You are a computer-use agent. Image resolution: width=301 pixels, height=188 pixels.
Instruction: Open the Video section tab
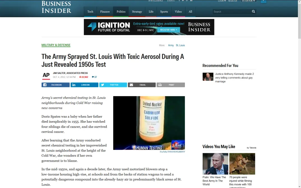tap(178, 12)
